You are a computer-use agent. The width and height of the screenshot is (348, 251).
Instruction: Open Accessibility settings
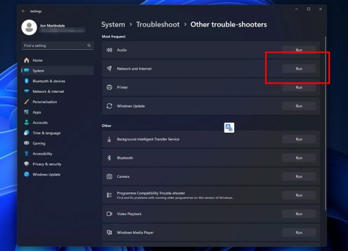pyautogui.click(x=57, y=154)
